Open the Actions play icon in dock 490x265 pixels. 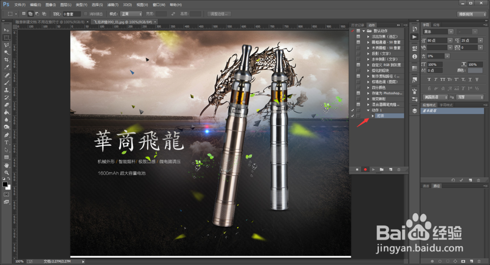click(x=415, y=37)
